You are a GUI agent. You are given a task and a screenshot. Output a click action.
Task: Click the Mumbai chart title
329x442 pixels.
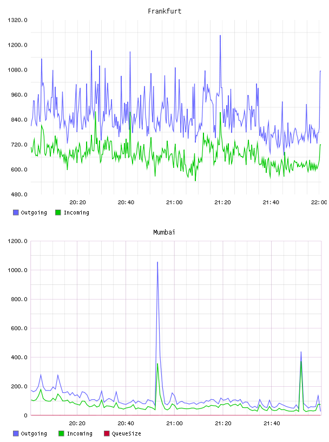click(164, 232)
